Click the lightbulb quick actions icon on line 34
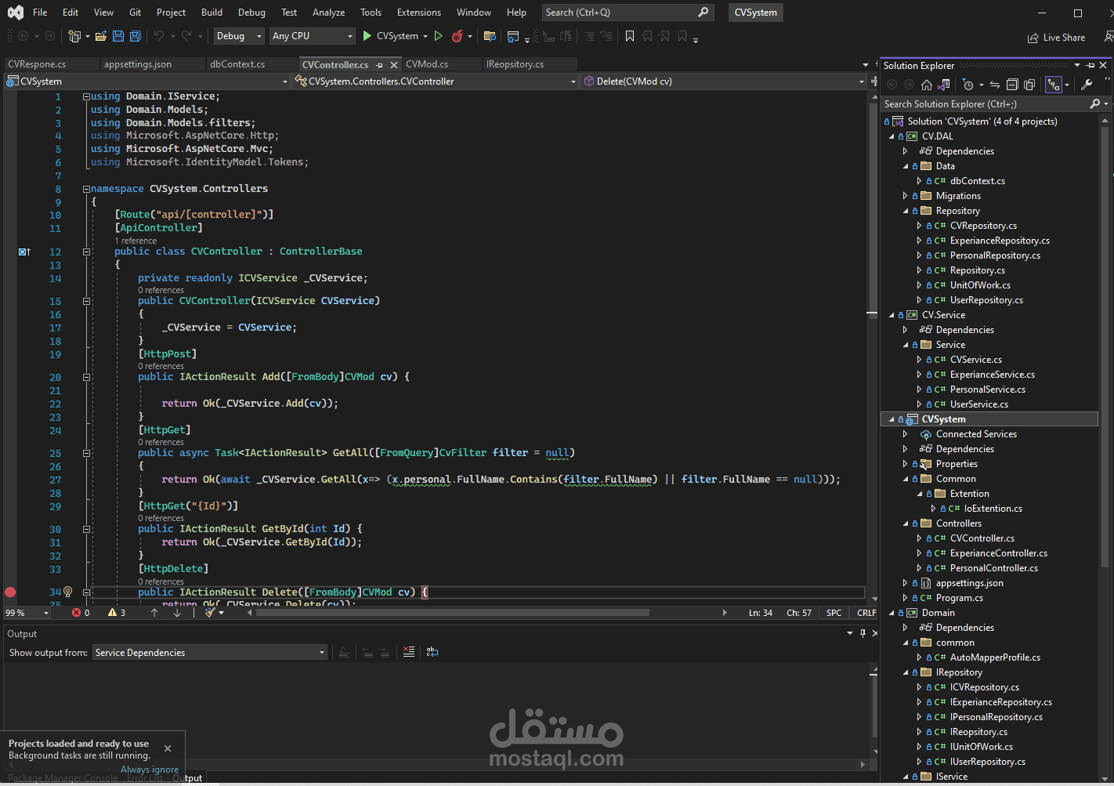 (67, 592)
